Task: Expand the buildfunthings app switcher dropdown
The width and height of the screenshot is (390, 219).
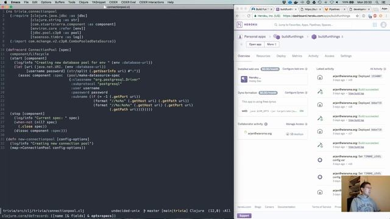Action: [342, 36]
